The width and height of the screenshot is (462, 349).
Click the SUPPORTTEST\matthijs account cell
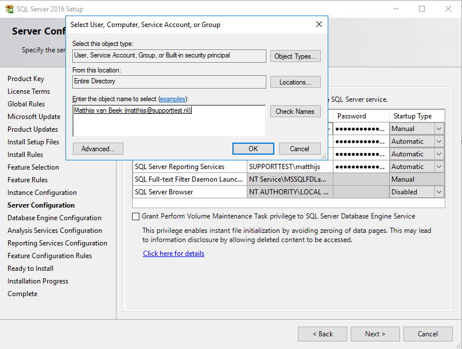tap(290, 167)
